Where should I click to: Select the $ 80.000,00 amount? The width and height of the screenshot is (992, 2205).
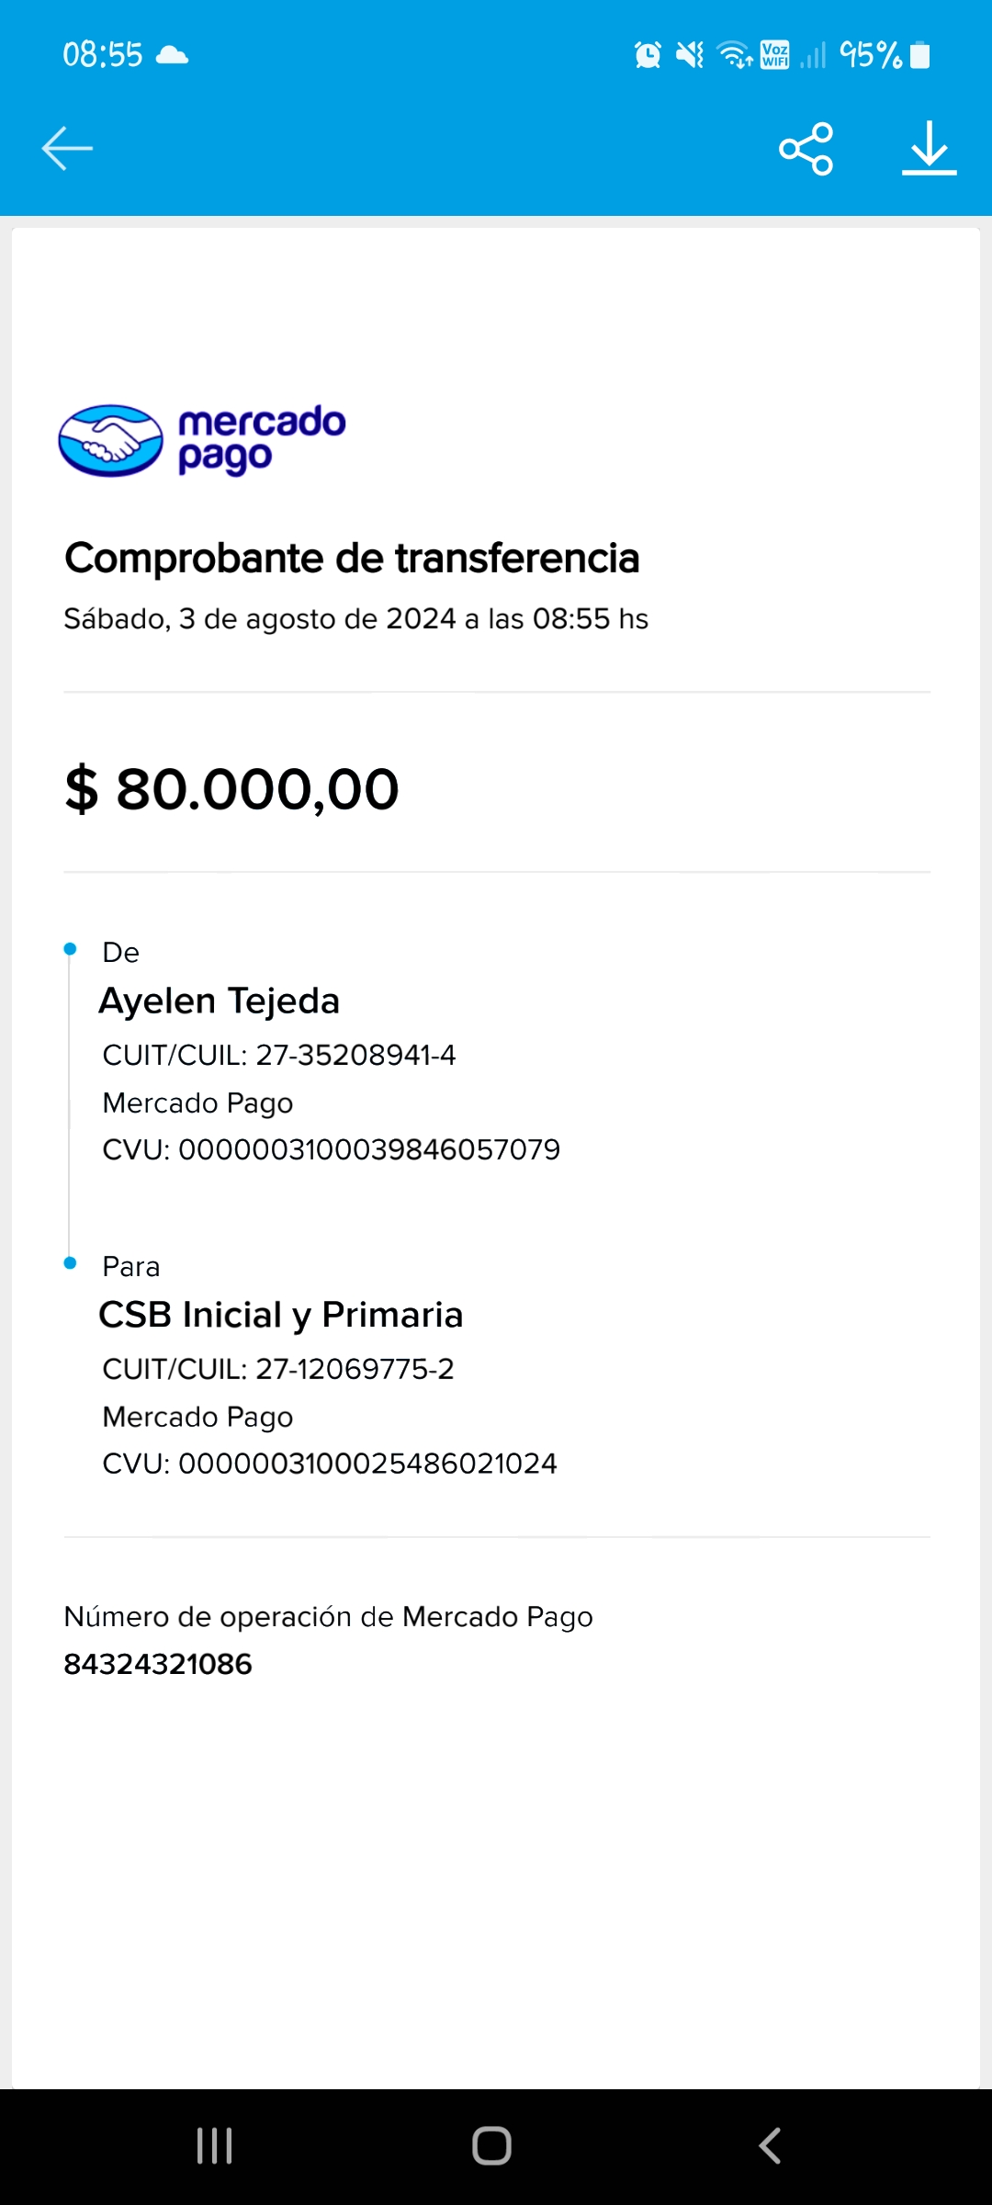(231, 789)
